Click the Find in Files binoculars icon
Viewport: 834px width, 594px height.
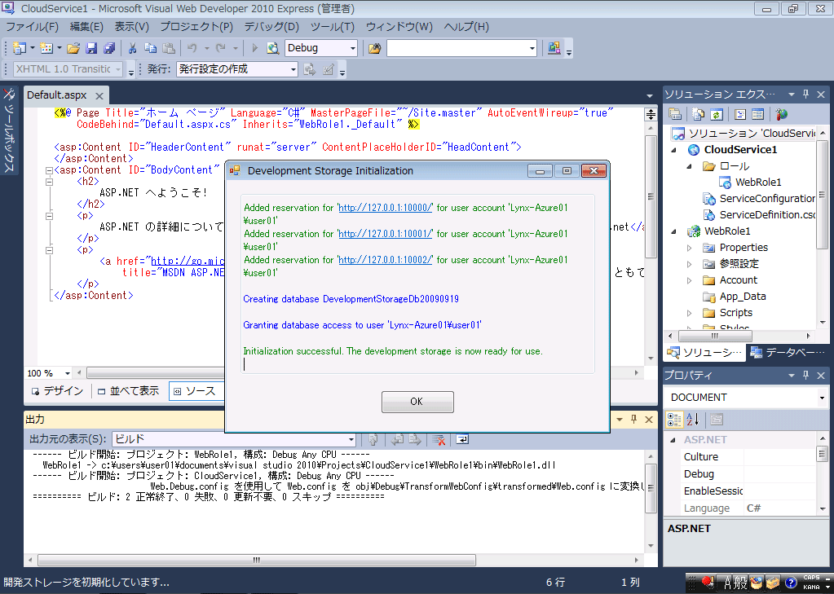[x=374, y=48]
